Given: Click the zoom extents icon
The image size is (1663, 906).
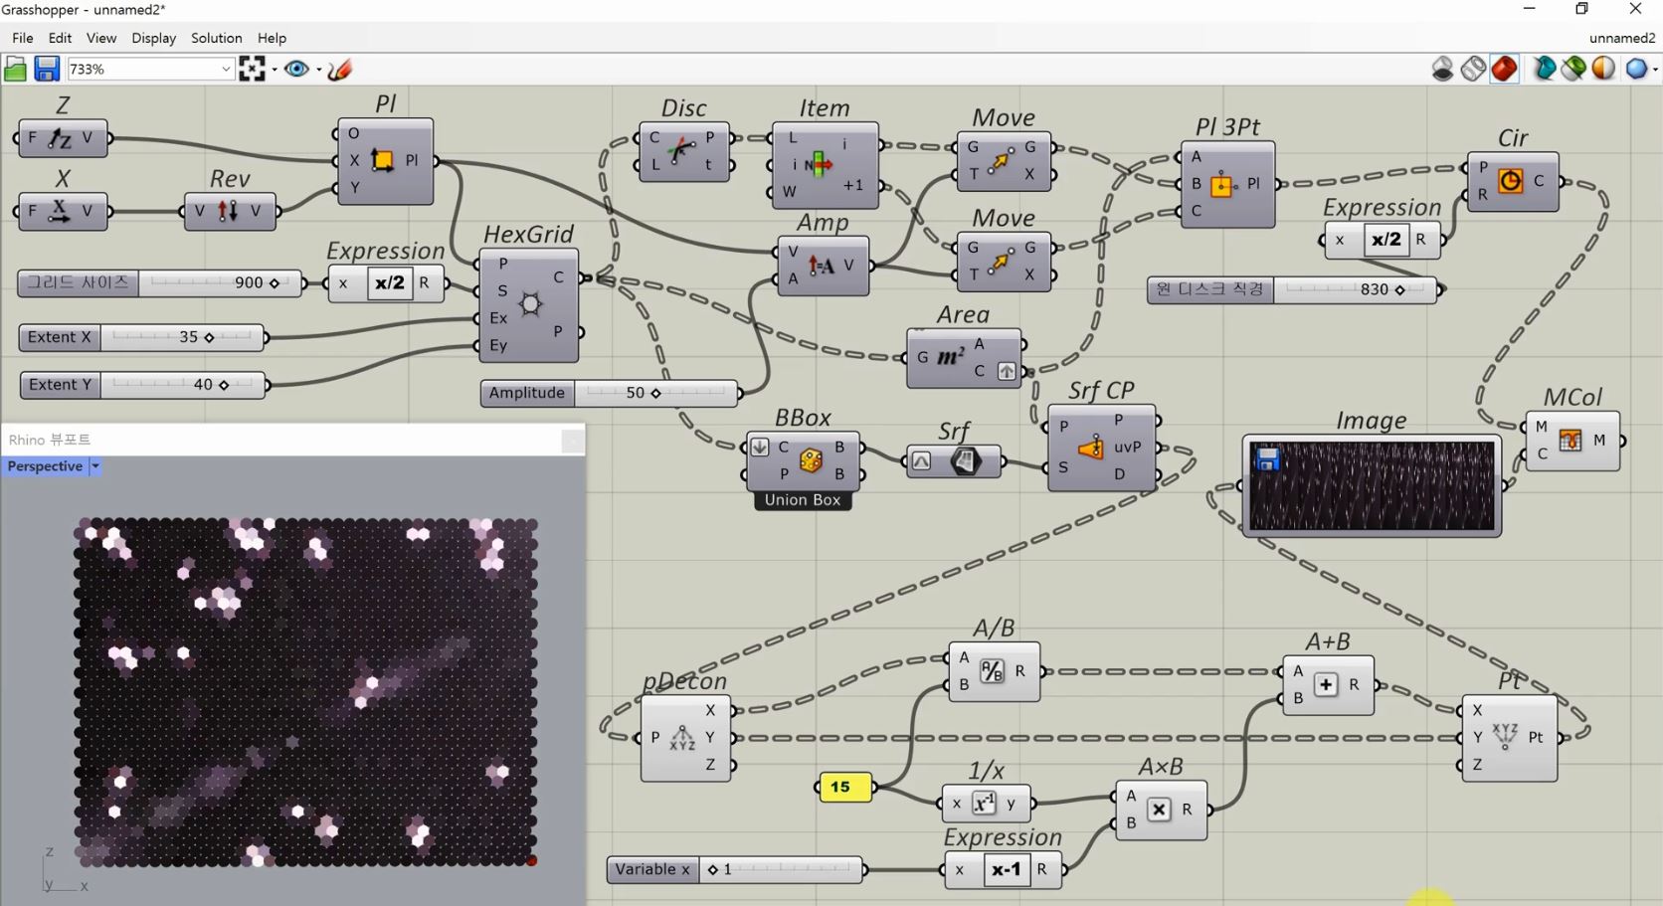Looking at the screenshot, I should pyautogui.click(x=252, y=69).
